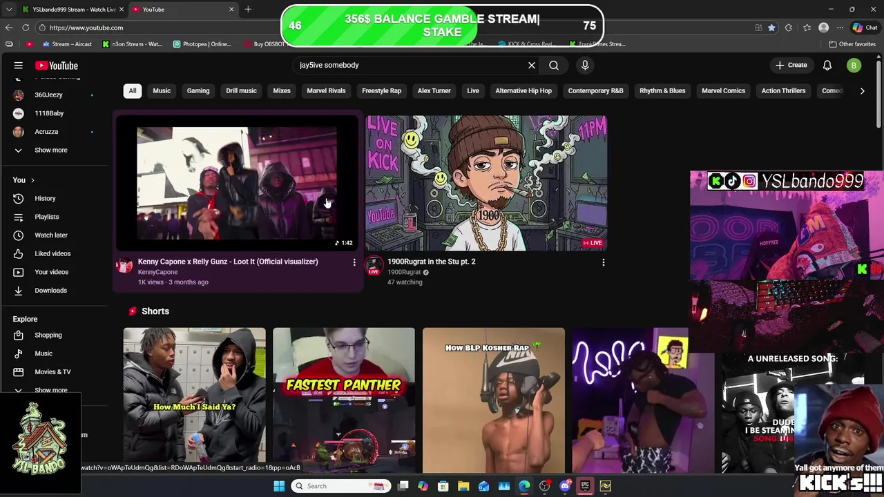Refresh the page in the browser
Image resolution: width=884 pixels, height=497 pixels.
pyautogui.click(x=26, y=28)
